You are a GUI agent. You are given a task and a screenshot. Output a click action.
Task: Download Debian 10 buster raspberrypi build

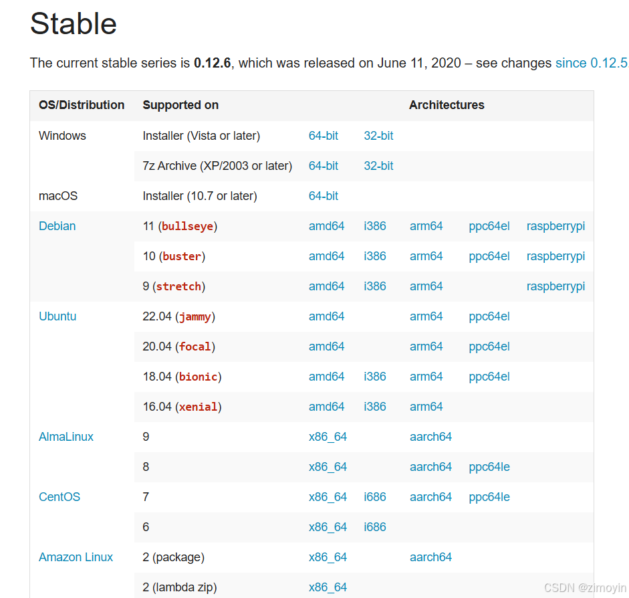coord(555,256)
